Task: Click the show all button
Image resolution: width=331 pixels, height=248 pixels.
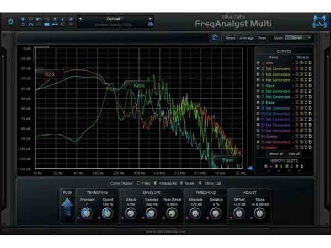Action: pyautogui.click(x=276, y=154)
